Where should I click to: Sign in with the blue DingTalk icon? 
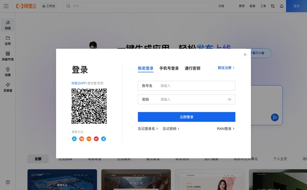[x=103, y=139]
